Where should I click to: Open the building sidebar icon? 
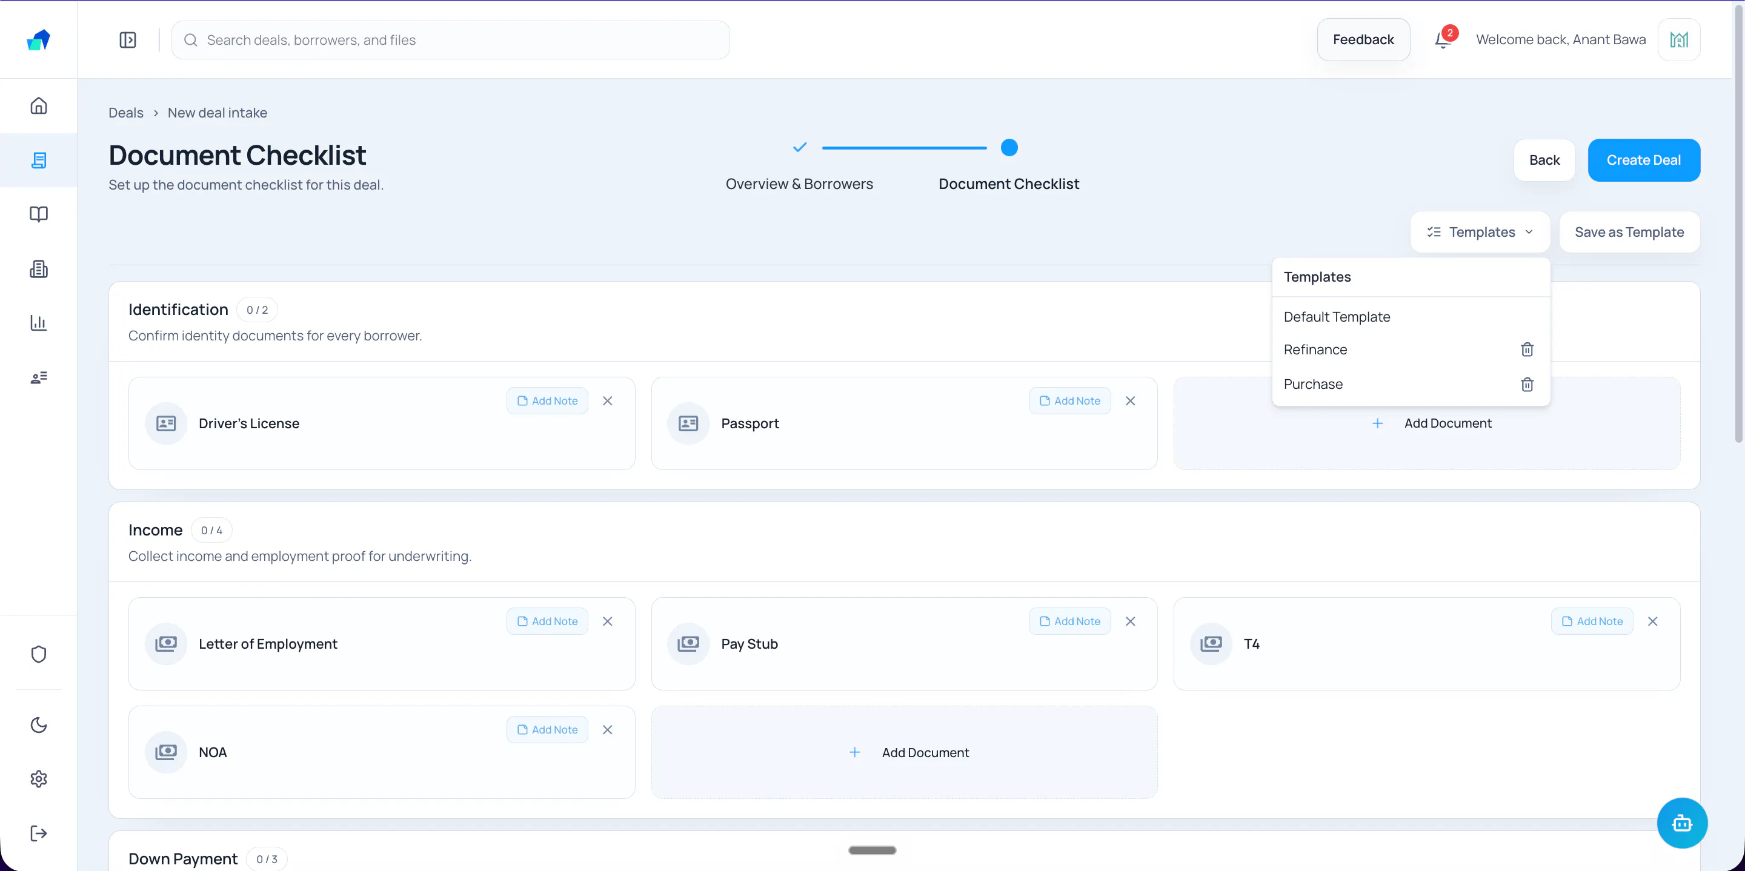[39, 269]
